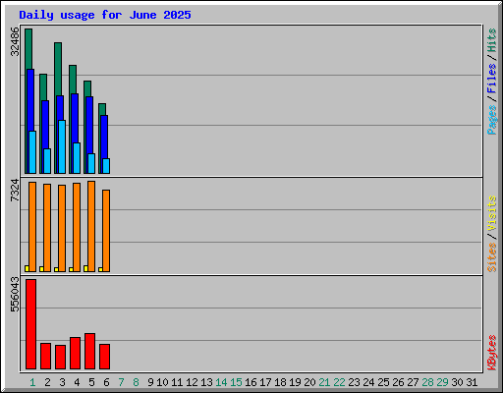Click day 10 on the x-axis
This screenshot has height=393, width=503.
coord(162,382)
